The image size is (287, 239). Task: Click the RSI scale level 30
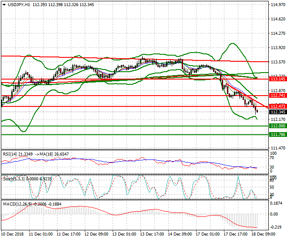[x=272, y=167]
